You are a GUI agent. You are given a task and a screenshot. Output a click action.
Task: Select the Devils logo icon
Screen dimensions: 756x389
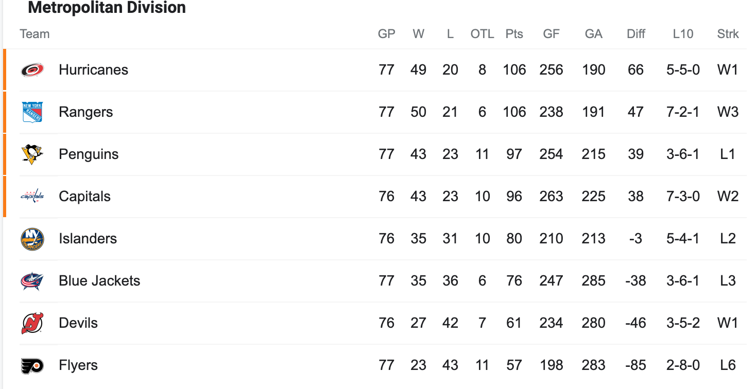pos(32,323)
